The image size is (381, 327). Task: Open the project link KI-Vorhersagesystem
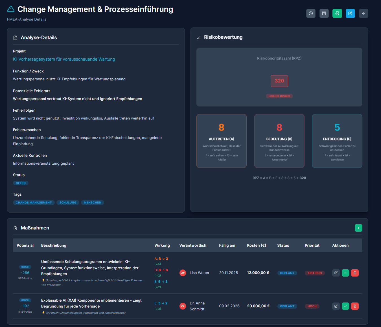click(x=64, y=59)
